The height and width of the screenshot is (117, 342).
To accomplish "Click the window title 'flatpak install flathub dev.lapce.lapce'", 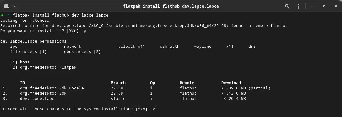I will (171, 6).
